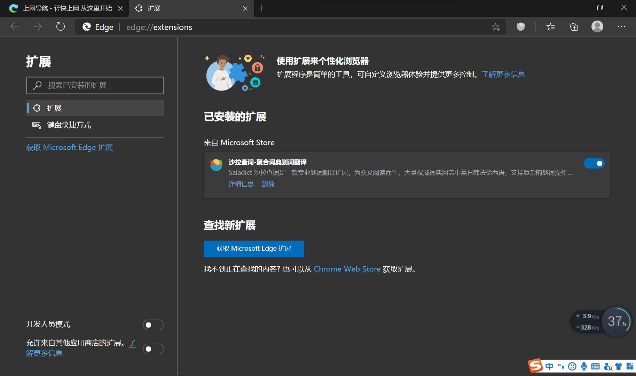Screen dimensions: 636x376
Task: Open the soft keyboard icon in IME bar
Action: tap(596, 366)
